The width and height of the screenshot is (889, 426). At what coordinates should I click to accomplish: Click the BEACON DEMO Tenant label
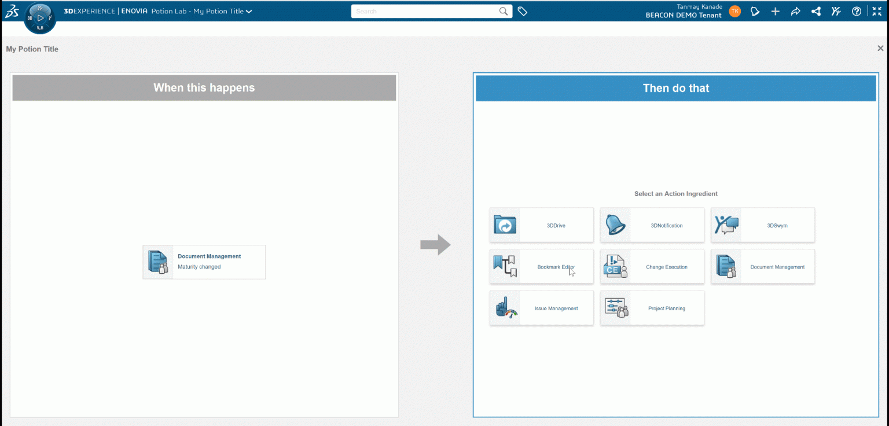click(684, 16)
